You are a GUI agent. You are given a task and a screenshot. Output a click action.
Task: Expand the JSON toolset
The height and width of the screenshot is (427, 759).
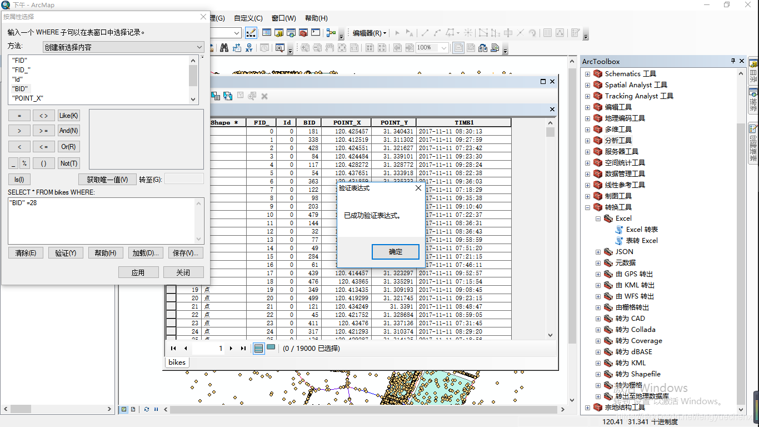pyautogui.click(x=598, y=252)
